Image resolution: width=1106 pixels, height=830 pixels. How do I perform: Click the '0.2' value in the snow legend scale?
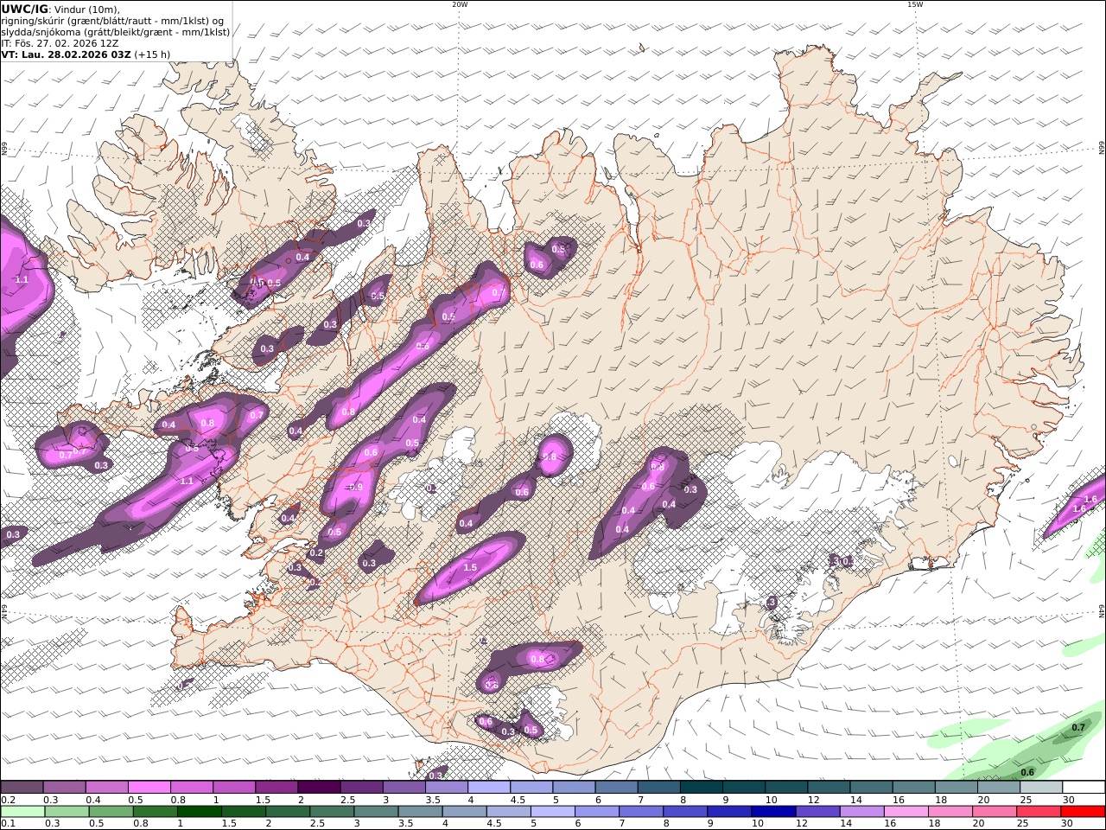tap(8, 800)
